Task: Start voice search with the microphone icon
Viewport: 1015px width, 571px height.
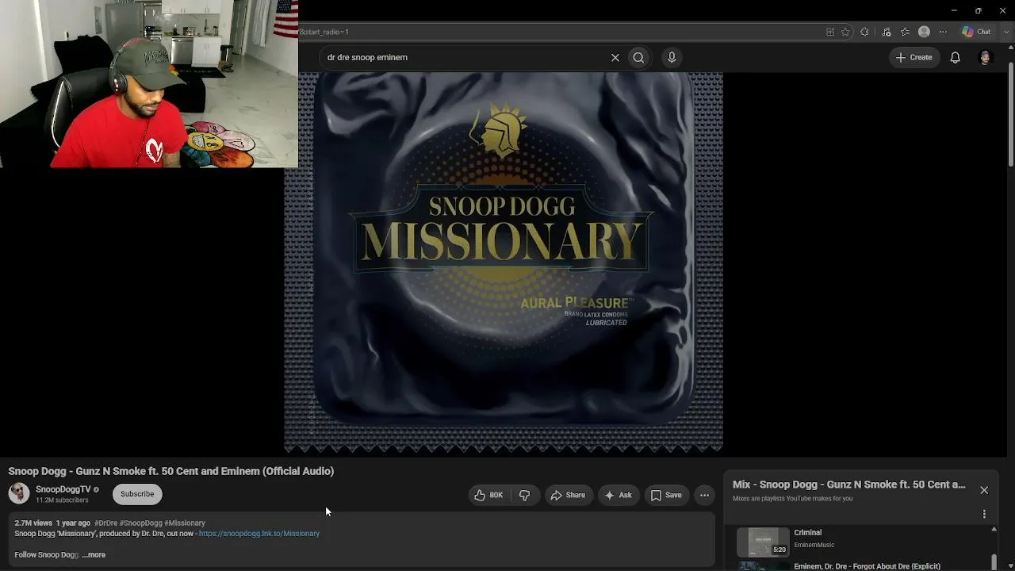Action: click(672, 57)
